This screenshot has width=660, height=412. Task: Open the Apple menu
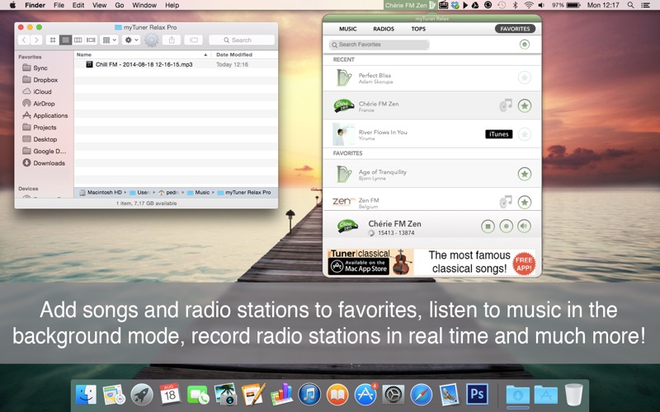[12, 5]
